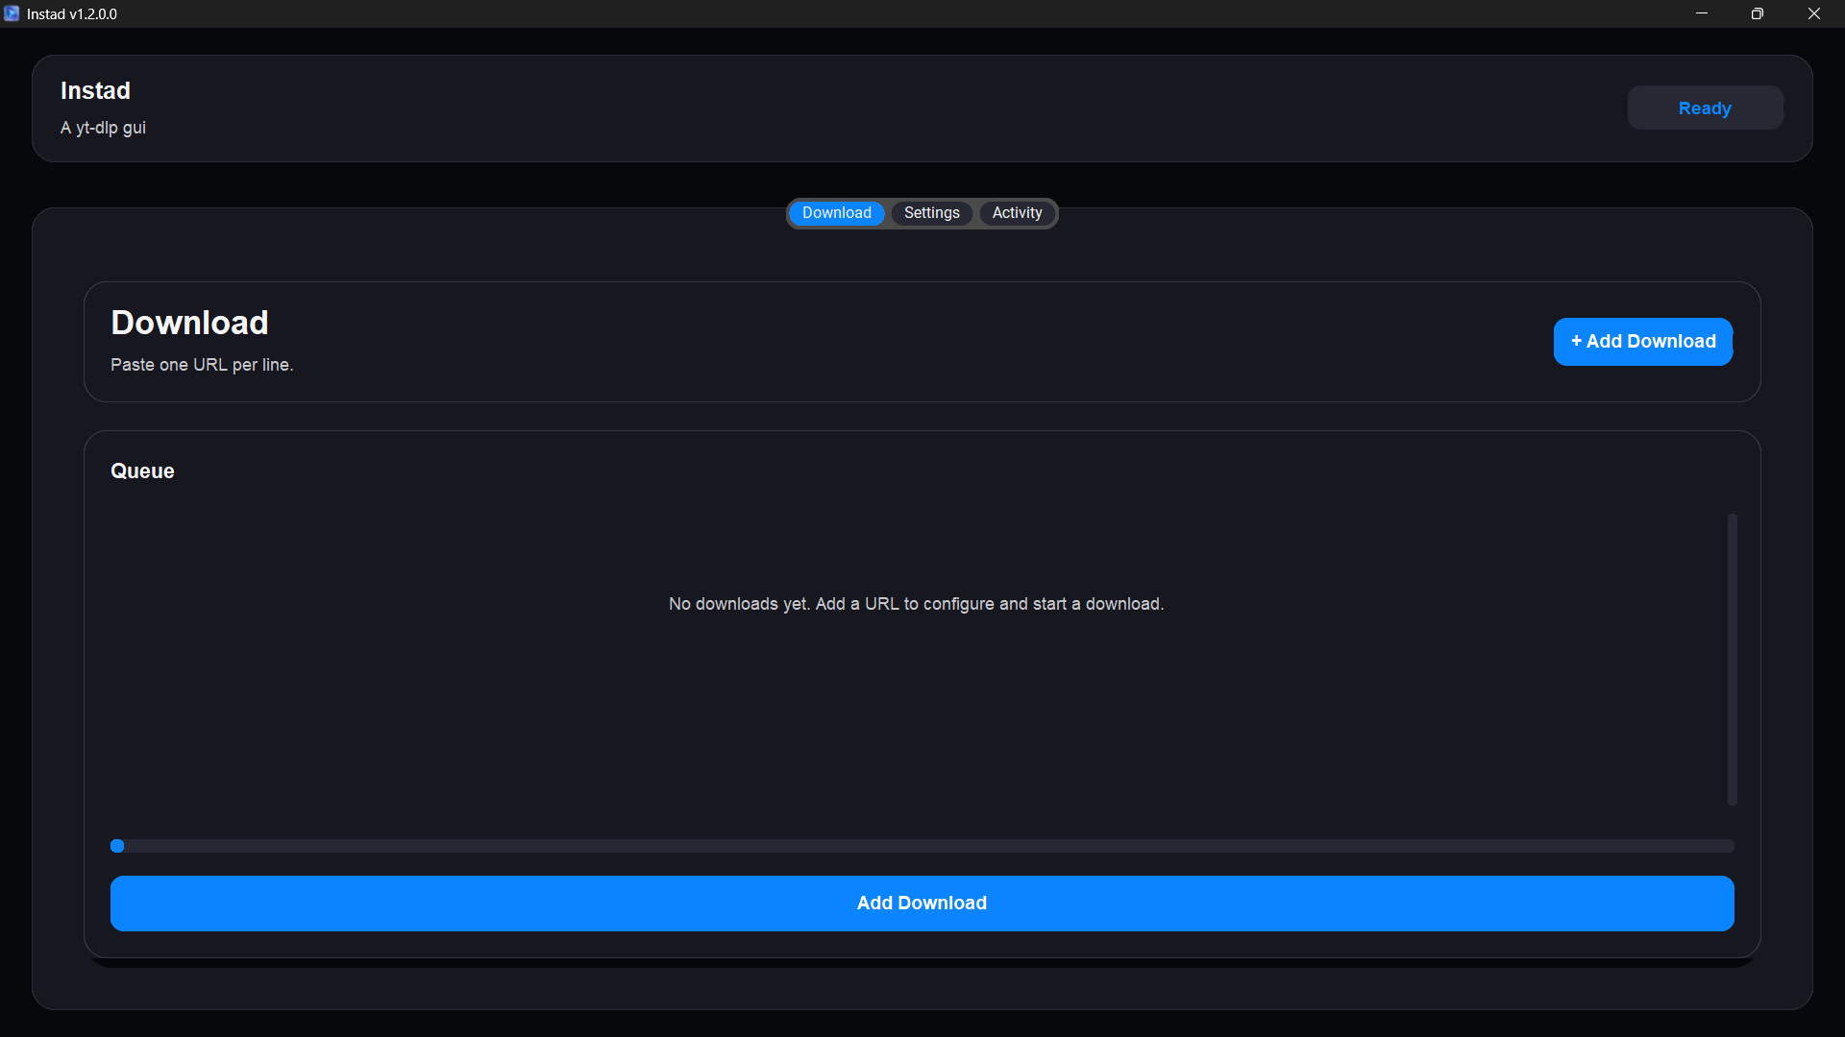Click the 'Queue' heading
Screen dimensions: 1845x1037
(142, 471)
